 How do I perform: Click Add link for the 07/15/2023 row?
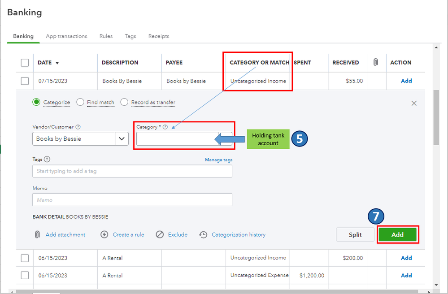(406, 81)
